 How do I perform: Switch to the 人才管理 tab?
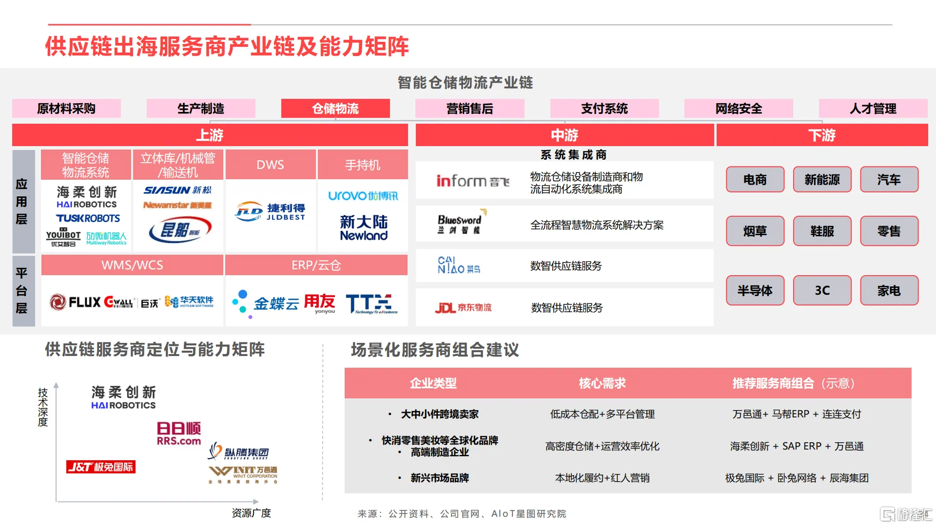[873, 109]
